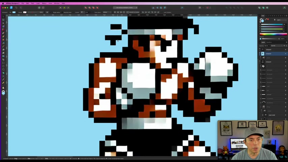Click the red snapping magnet icon
Image resolution: width=288 pixels, height=162 pixels.
pyautogui.click(x=207, y=7)
